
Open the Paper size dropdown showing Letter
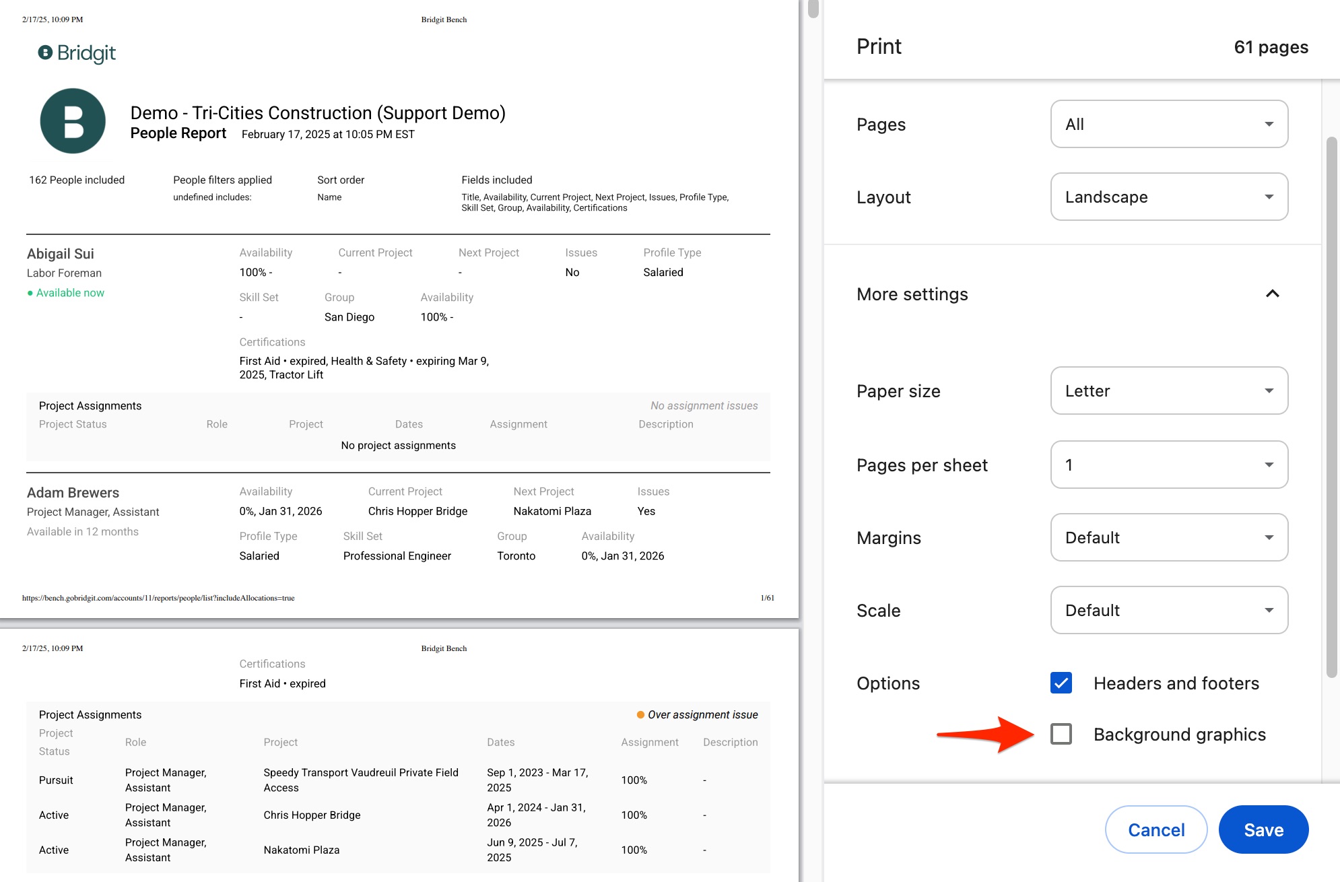click(x=1169, y=391)
